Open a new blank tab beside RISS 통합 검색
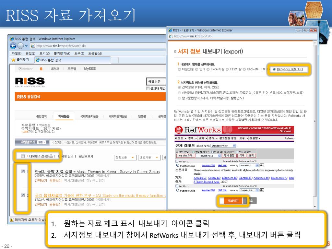The width and height of the screenshot is (332, 249). (115, 60)
